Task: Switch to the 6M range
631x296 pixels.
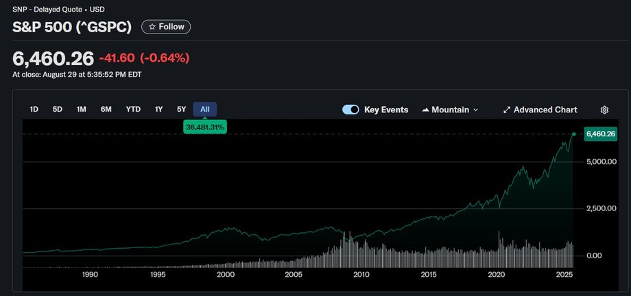Action: pyautogui.click(x=106, y=110)
